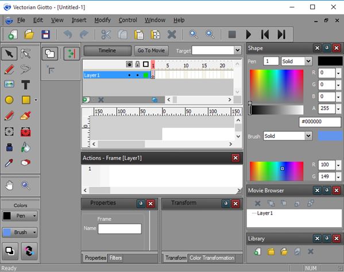Viewport: 344px width, 272px height.
Task: Click the Undo arrow in toolbar
Action: click(68, 35)
